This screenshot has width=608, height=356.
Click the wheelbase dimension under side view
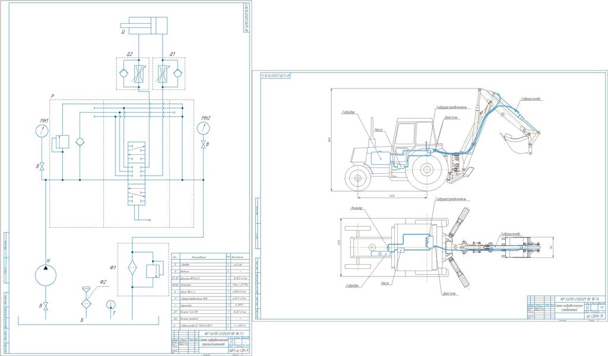[x=392, y=196]
